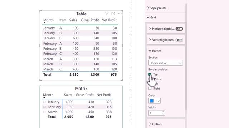229x128 pixels.
Task: Sort Table by Item column header
Action: tap(63, 20)
